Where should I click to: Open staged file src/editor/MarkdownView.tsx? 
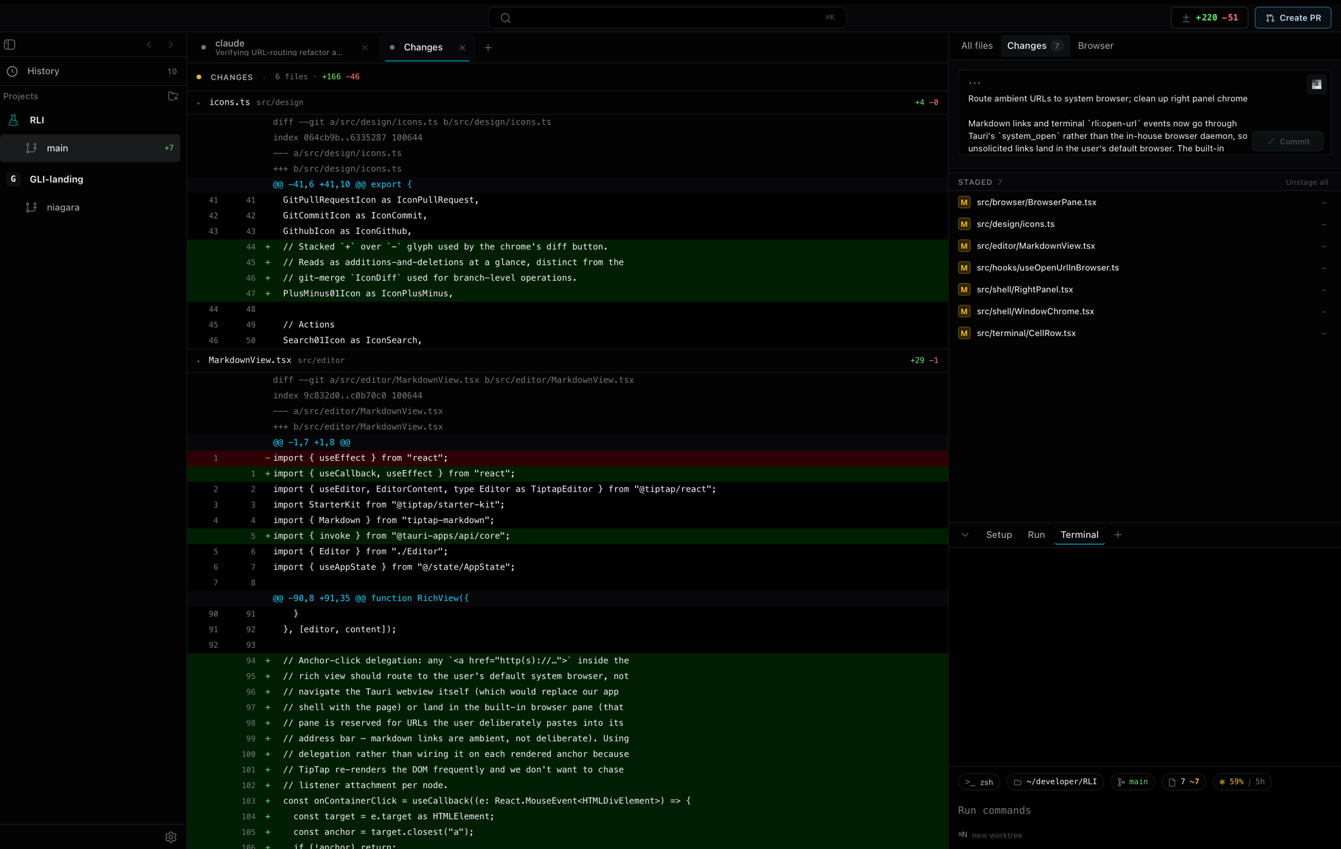click(x=1036, y=246)
